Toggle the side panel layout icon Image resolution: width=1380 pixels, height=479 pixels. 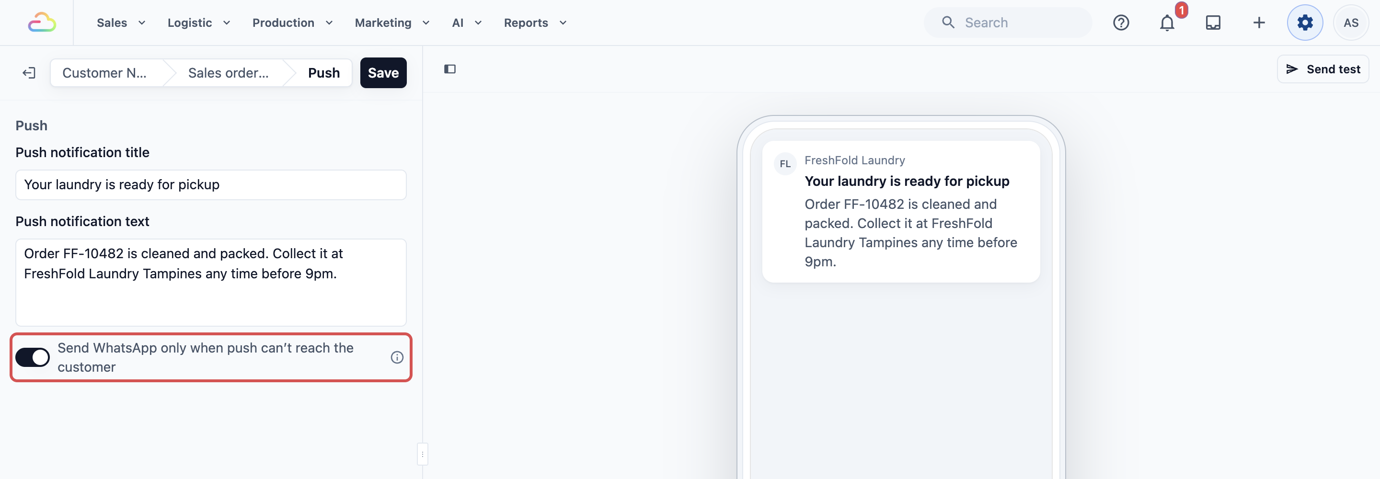coord(450,69)
